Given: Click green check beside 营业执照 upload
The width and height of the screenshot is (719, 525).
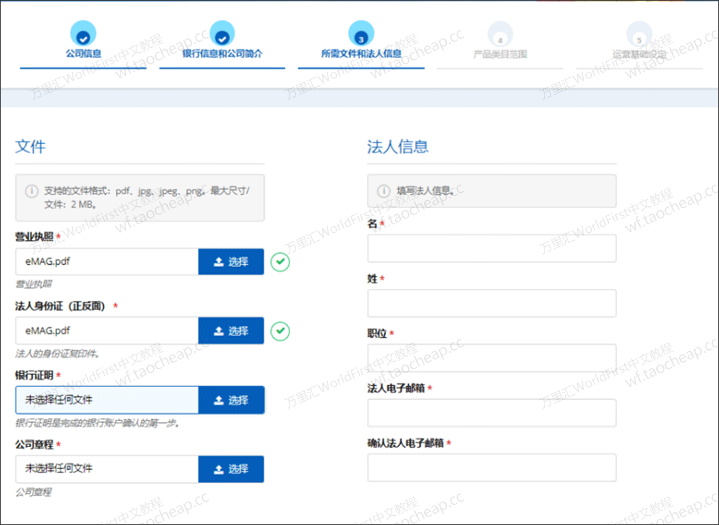Looking at the screenshot, I should (x=280, y=262).
